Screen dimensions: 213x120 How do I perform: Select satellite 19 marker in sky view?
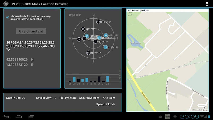99,22
